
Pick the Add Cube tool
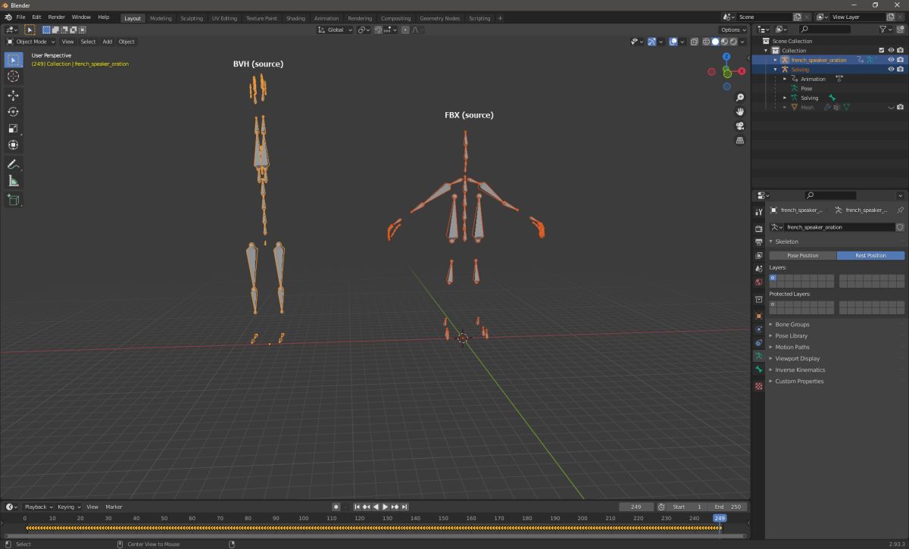tap(14, 200)
